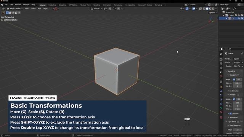Select the tweak select tool icon

tap(3, 13)
